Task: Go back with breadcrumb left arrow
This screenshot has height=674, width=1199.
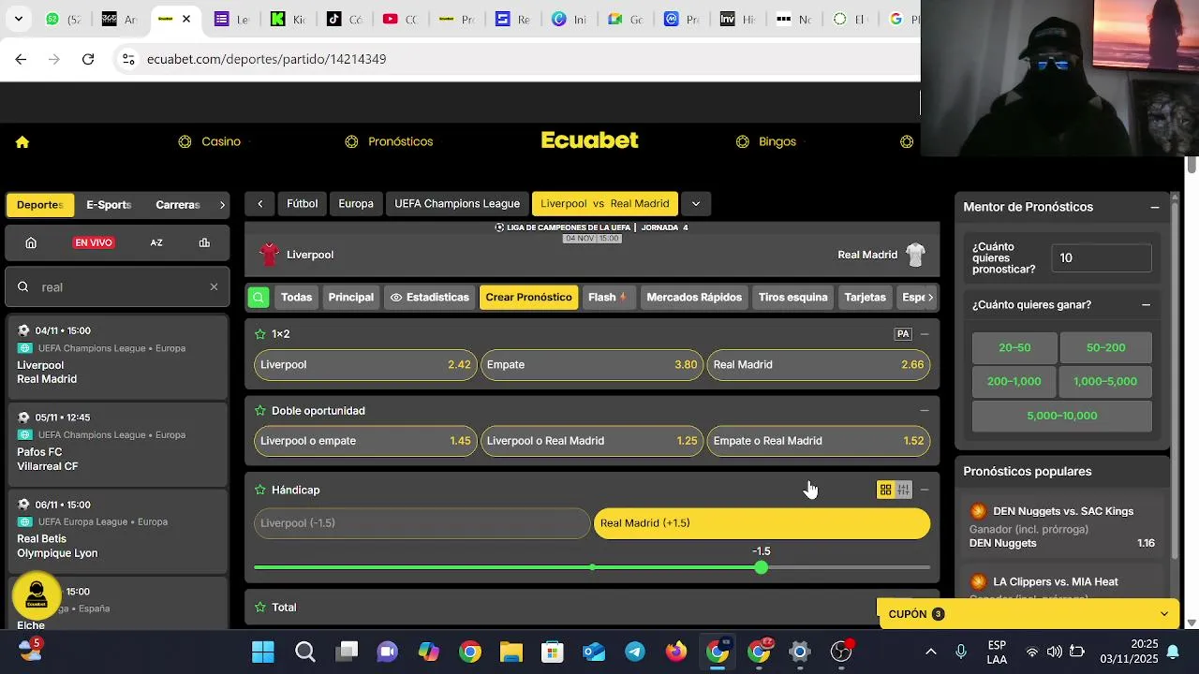Action: 259,204
